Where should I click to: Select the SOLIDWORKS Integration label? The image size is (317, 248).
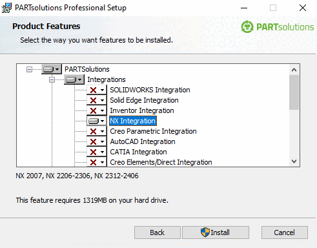click(x=150, y=90)
